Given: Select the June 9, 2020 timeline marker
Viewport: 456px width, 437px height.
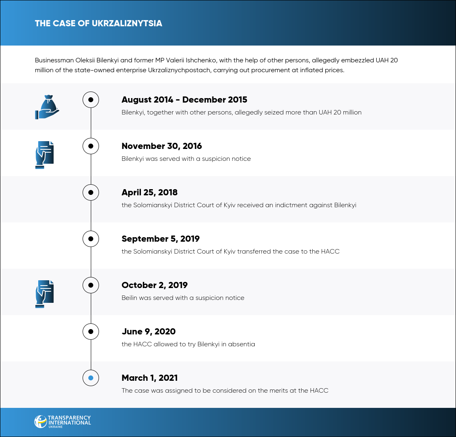Looking at the screenshot, I should pyautogui.click(x=91, y=332).
